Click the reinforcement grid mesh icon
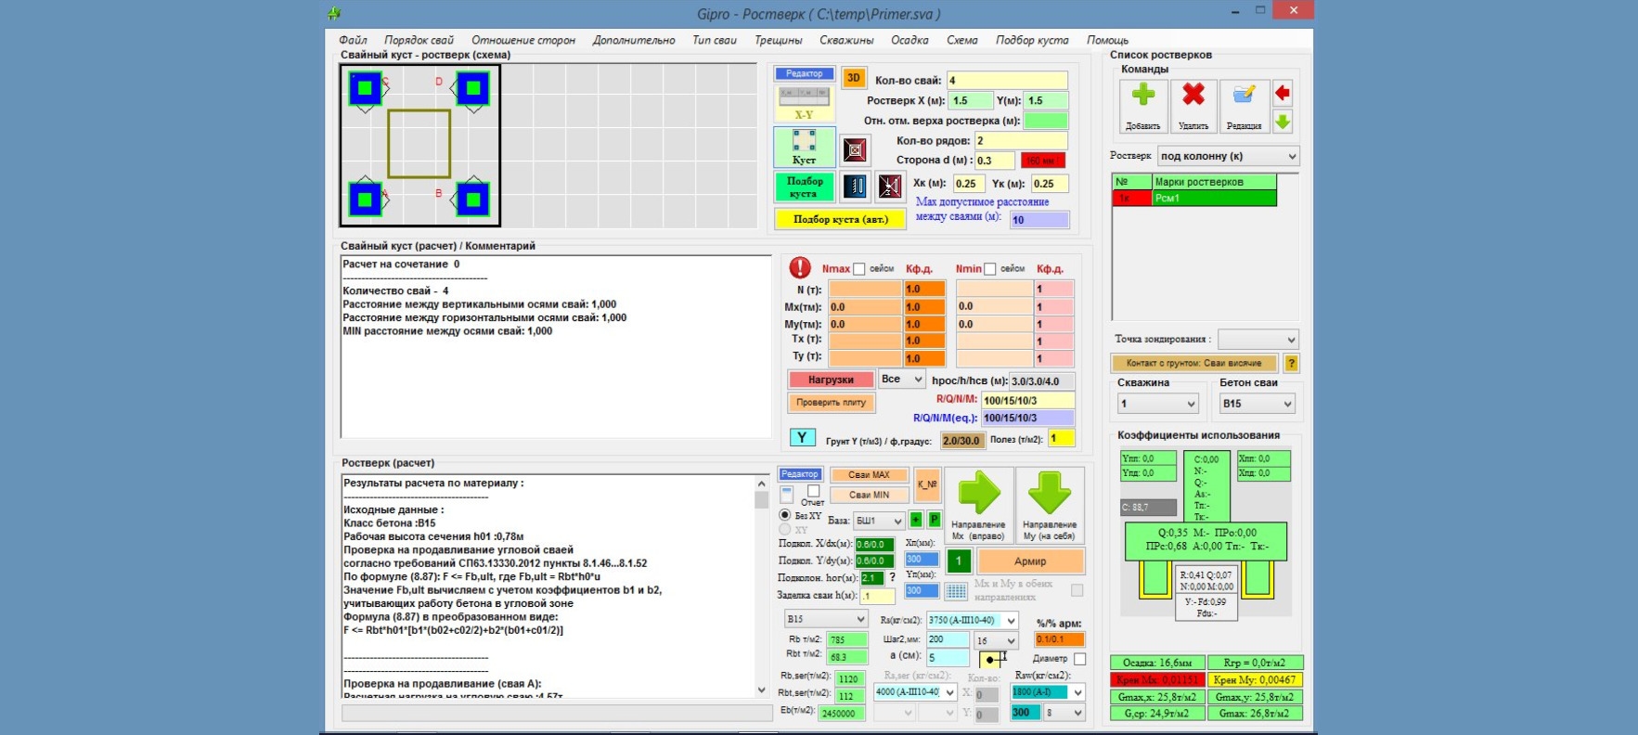 click(956, 591)
